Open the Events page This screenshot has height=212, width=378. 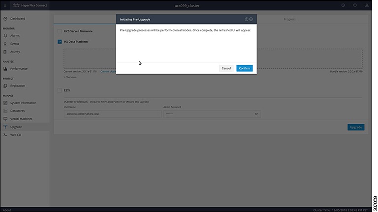[x=14, y=44]
